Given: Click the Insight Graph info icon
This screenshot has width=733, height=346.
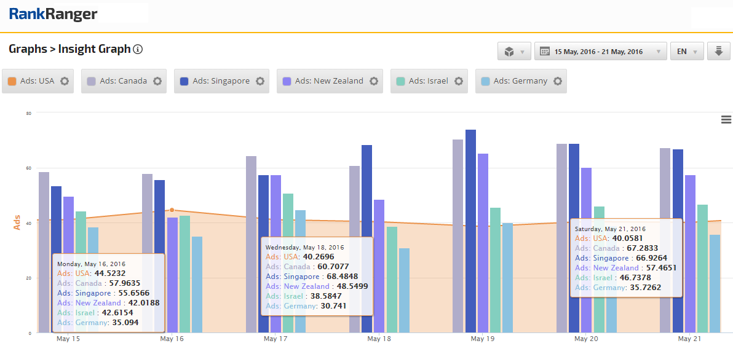Looking at the screenshot, I should 138,49.
